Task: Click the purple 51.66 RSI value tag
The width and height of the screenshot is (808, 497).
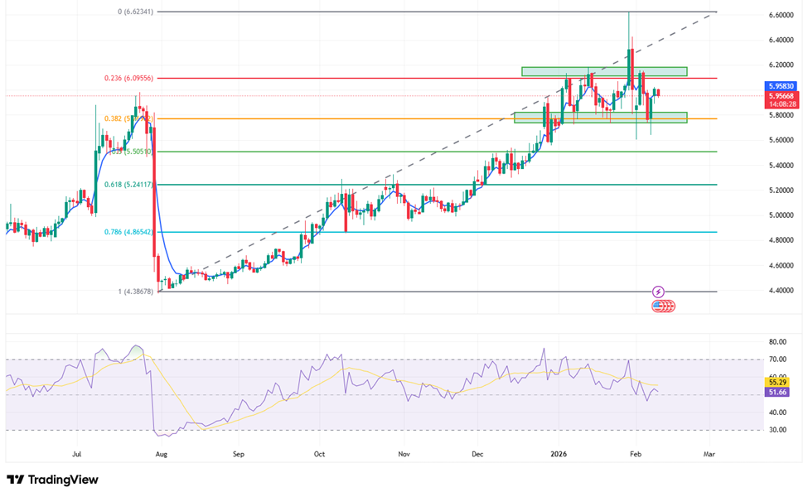Action: point(777,393)
